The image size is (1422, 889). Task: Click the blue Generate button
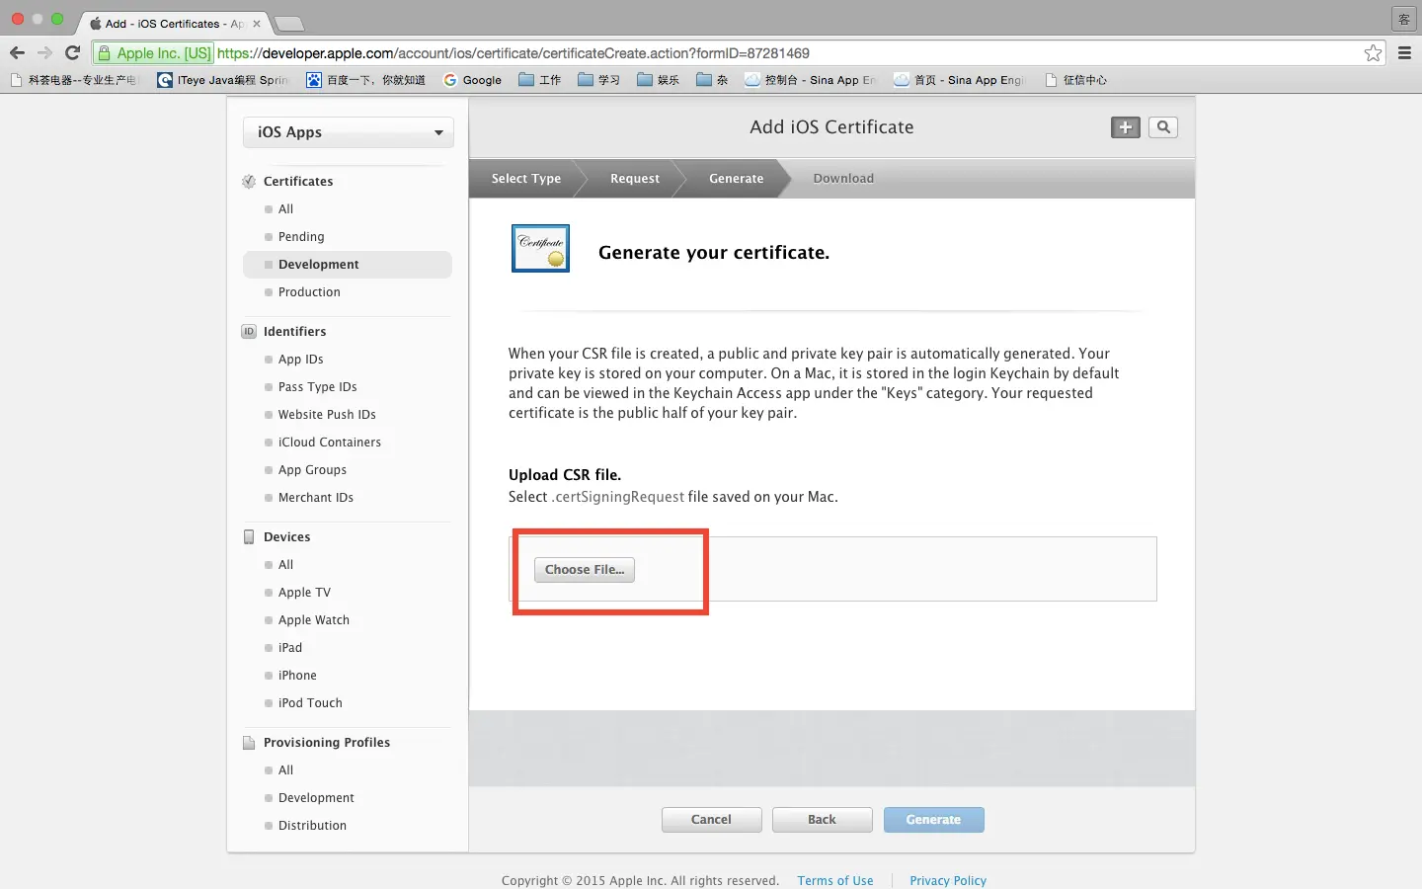coord(933,820)
